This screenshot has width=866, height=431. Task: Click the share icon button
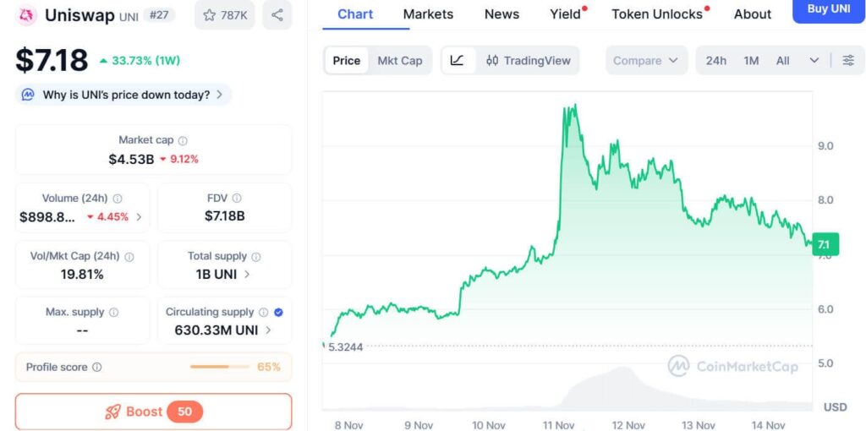click(x=277, y=14)
